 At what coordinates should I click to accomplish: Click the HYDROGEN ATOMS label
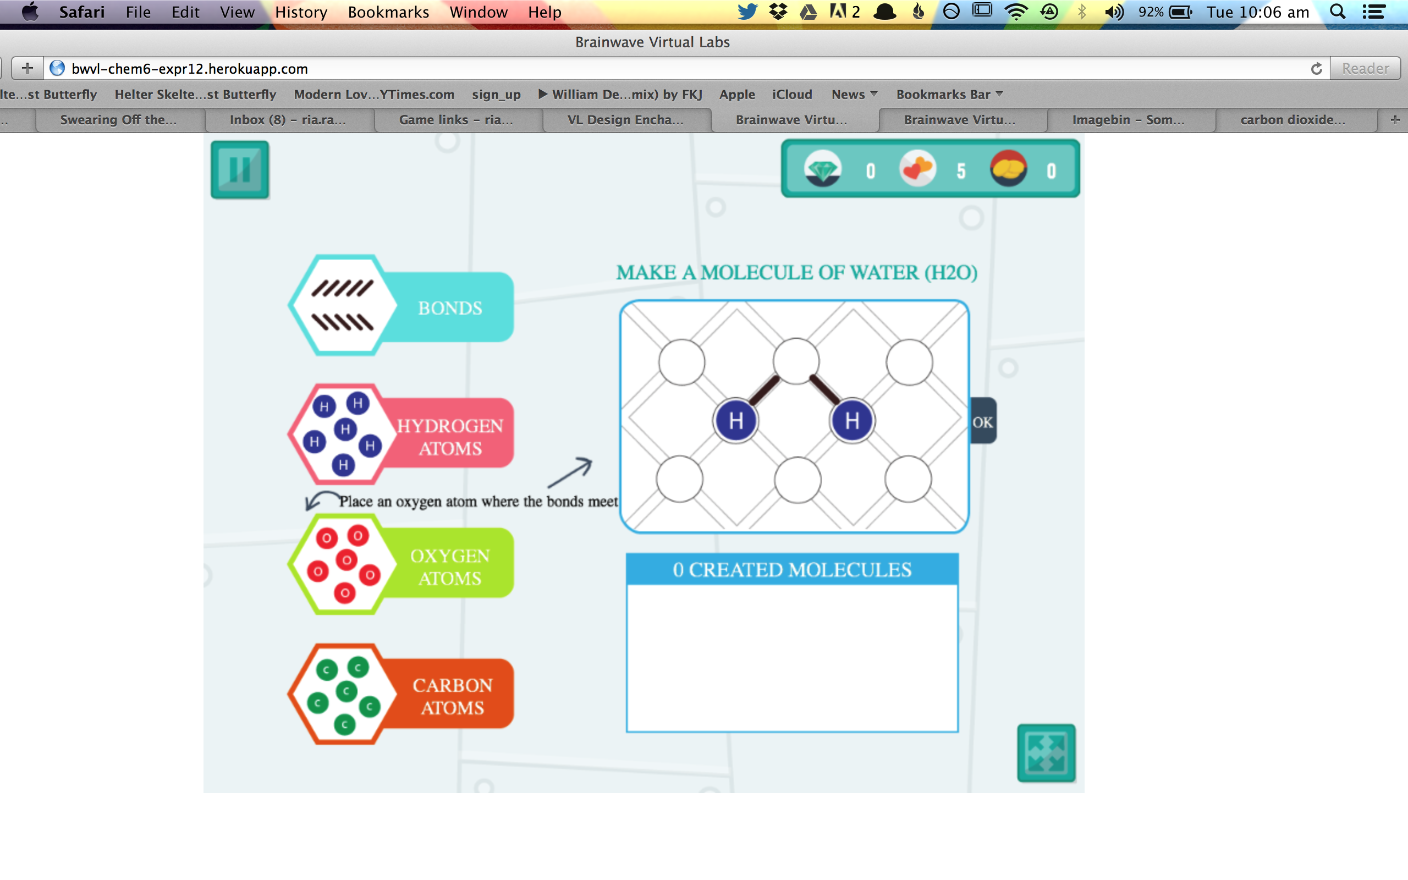(450, 437)
